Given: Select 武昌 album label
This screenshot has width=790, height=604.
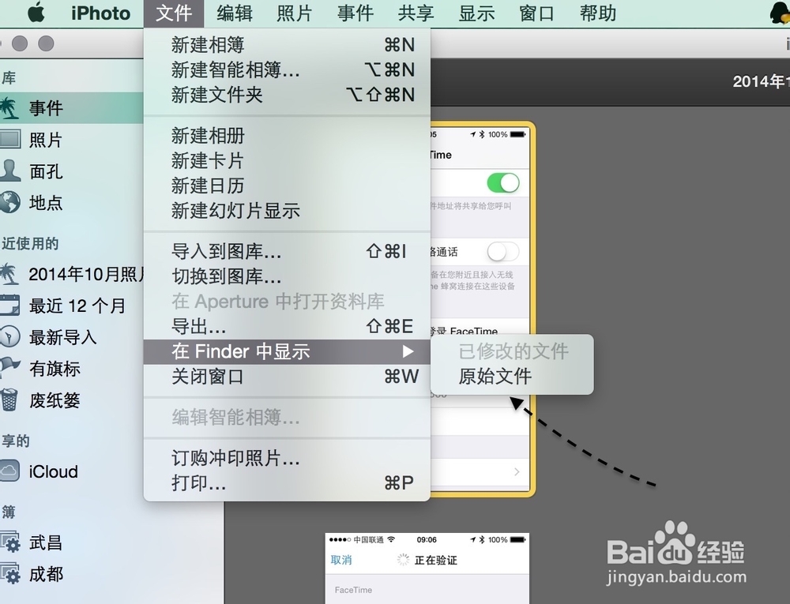Looking at the screenshot, I should click(46, 542).
